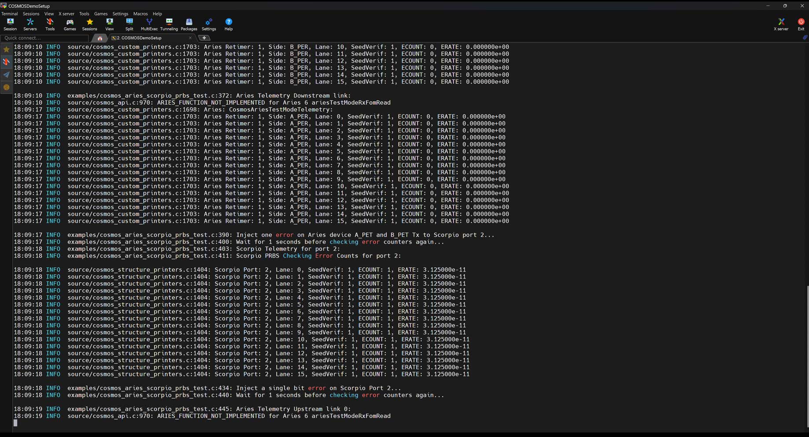The image size is (809, 437).
Task: Open the X server menu
Action: click(66, 14)
